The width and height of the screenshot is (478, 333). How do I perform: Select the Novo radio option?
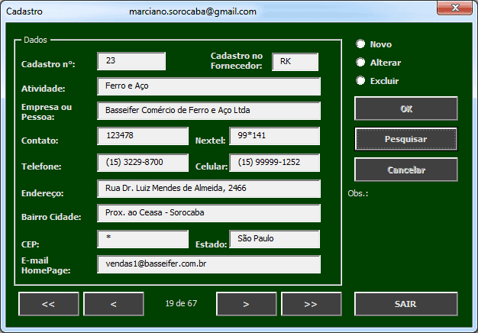click(361, 44)
